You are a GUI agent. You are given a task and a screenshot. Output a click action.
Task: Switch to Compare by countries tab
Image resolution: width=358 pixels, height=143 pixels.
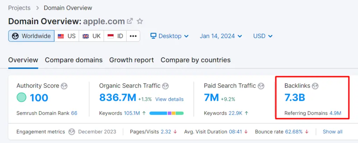point(196,60)
